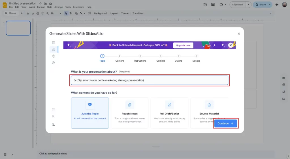Image resolution: width=290 pixels, height=159 pixels.
Task: Click the language translate icon in sidebar
Action: coord(54,125)
